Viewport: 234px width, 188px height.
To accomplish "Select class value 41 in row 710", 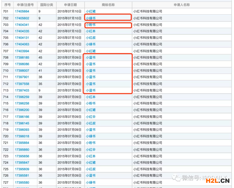I will pyautogui.click(x=40, y=71).
